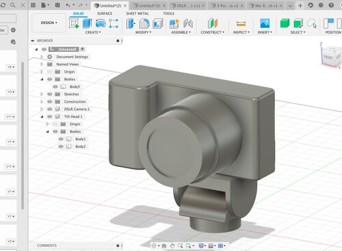Expand the Sketches folder
This screenshot has width=342, height=251.
[x=42, y=94]
